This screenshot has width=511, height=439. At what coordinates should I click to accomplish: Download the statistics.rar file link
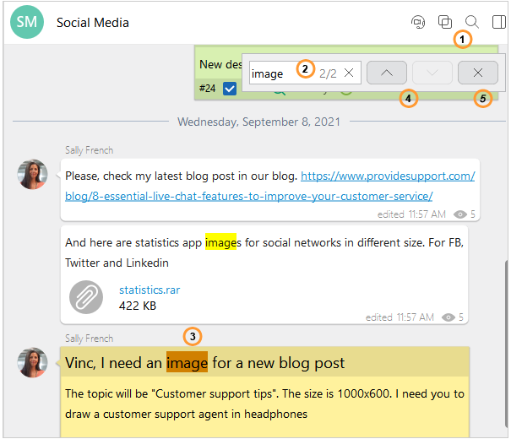coord(149,290)
